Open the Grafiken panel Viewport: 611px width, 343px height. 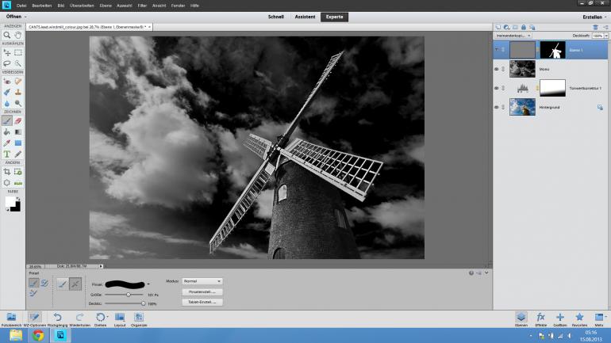pos(560,319)
